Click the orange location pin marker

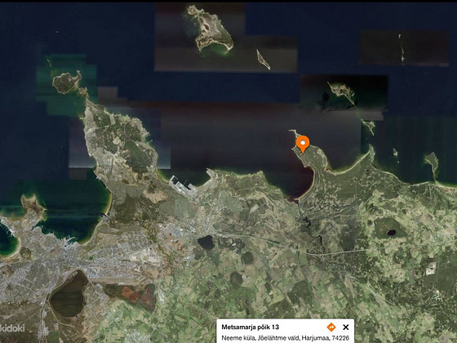click(303, 144)
